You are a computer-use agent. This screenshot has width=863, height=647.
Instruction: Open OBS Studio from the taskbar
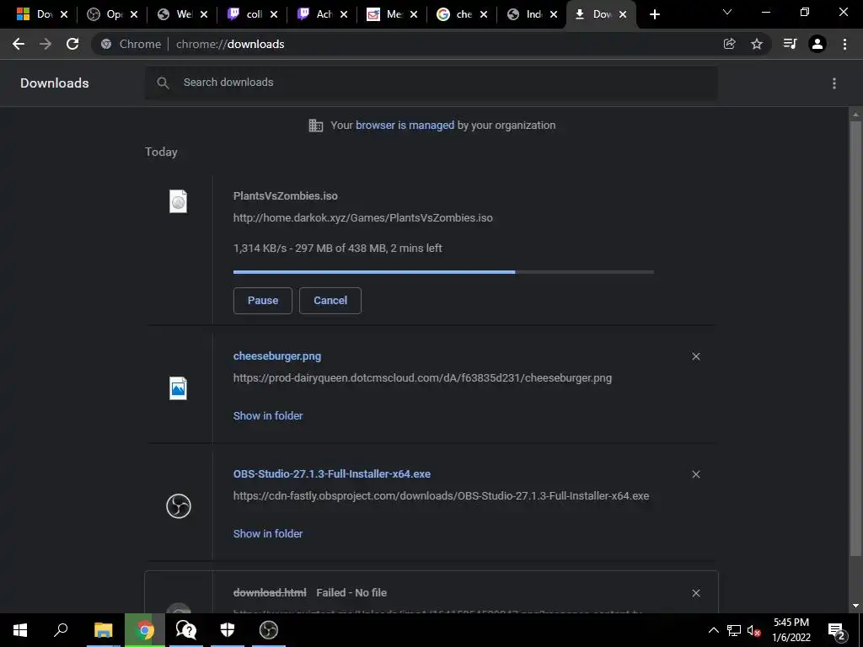click(x=269, y=630)
